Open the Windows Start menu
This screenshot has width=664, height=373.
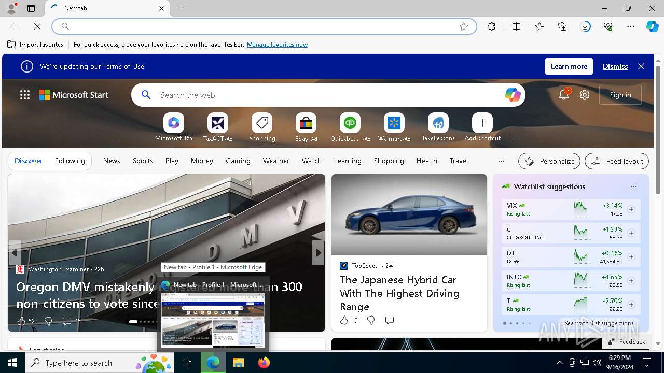[x=12, y=363]
